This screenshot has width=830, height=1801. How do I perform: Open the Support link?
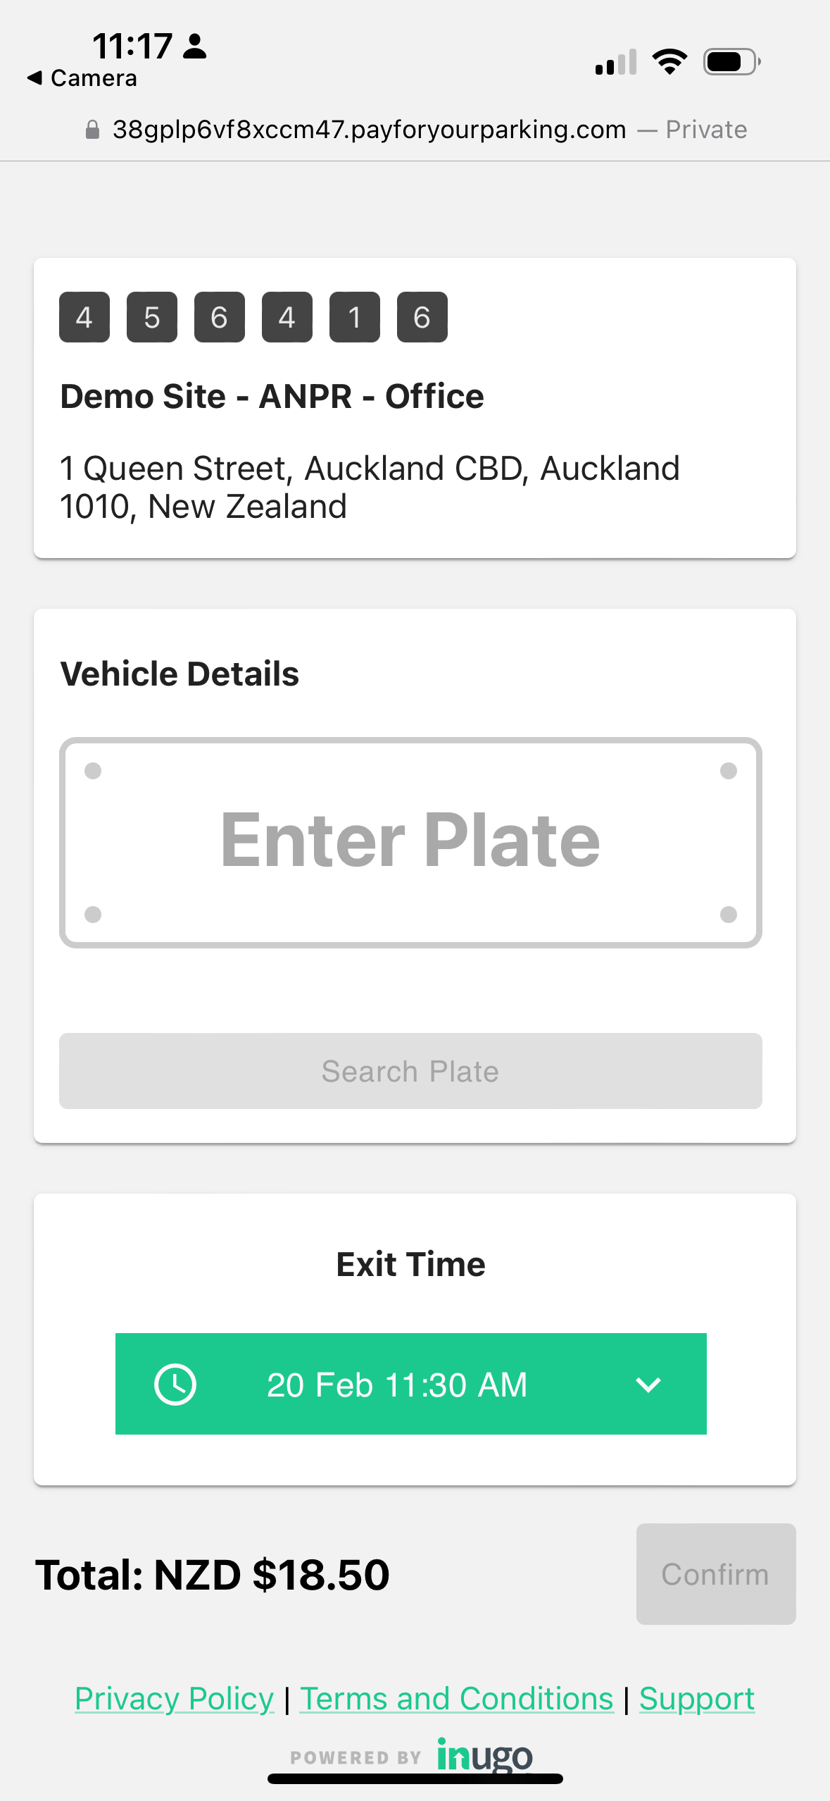point(697,1699)
